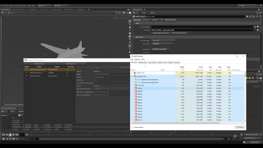Open the File menu in Task Manager

coord(132,59)
